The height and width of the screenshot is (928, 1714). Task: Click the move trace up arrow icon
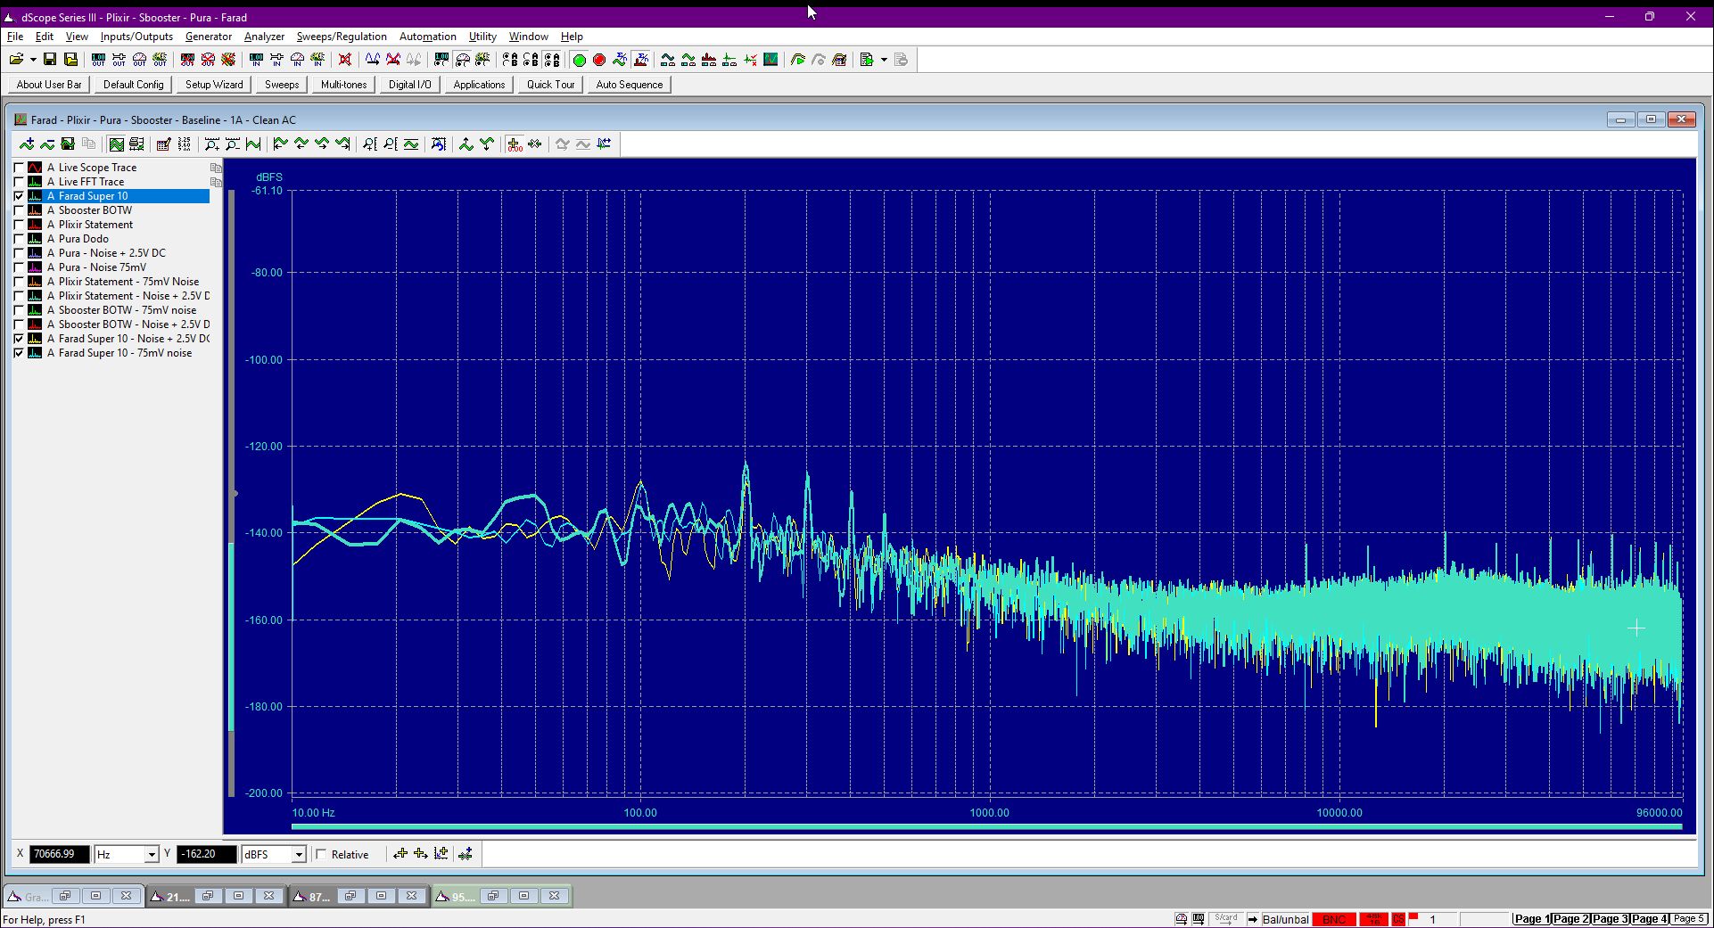point(466,144)
